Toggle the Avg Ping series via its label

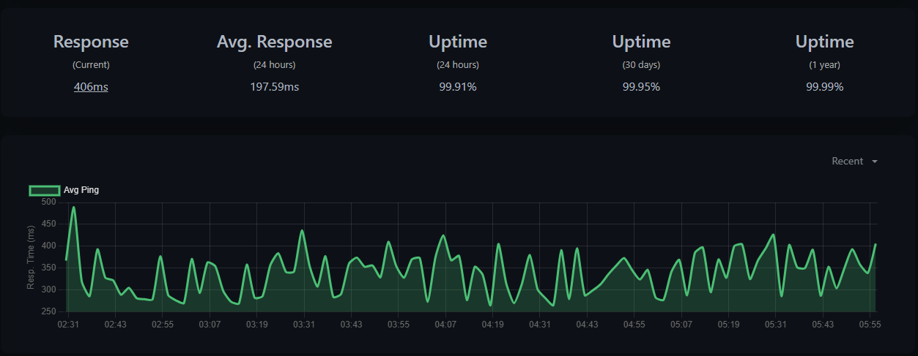[81, 190]
